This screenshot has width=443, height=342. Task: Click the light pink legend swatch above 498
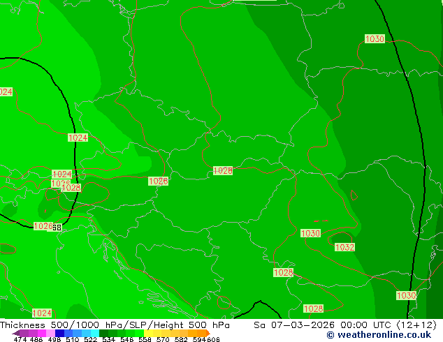pyautogui.click(x=50, y=333)
